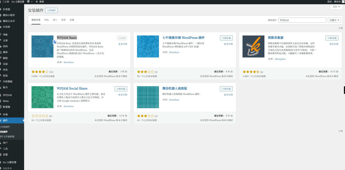Screen dimensions: 345x170
Task: Open 微信机器人高级版 plugin thumbnail
Action: [x=148, y=97]
